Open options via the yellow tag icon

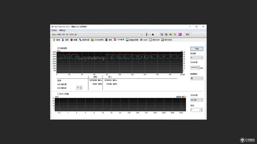pos(175,35)
